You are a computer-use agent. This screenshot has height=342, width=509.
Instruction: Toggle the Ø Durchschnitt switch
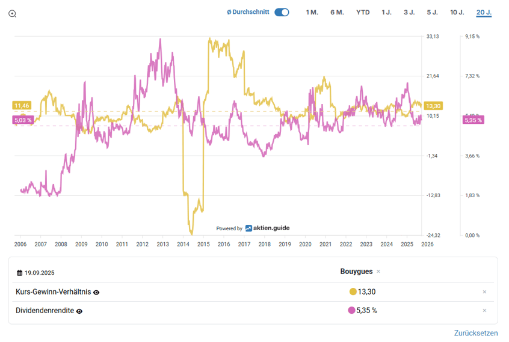coord(282,12)
